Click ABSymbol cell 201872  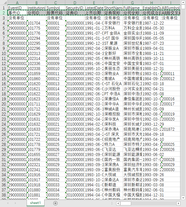pos(171,129)
